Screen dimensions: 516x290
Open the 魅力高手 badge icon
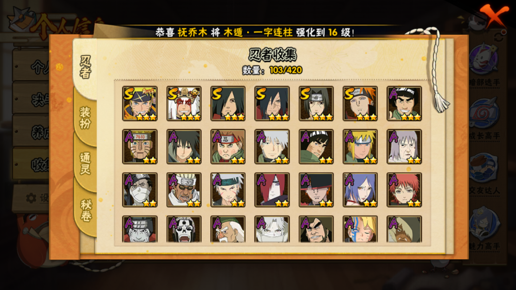pyautogui.click(x=484, y=223)
